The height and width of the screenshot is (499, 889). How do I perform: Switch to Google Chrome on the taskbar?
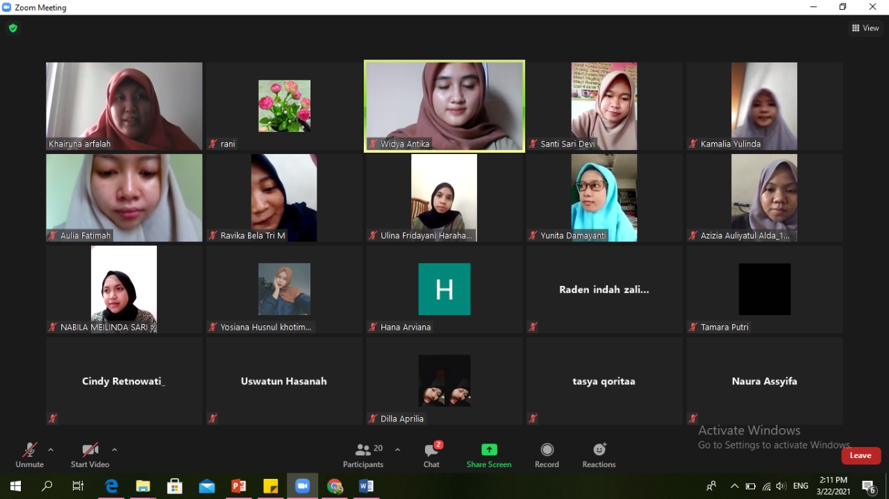click(335, 486)
